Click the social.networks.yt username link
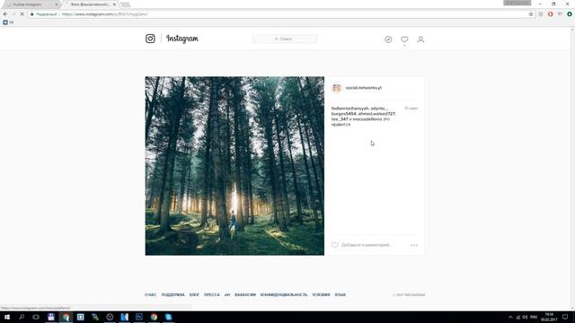Viewport: 575px width, 323px height. [363, 88]
